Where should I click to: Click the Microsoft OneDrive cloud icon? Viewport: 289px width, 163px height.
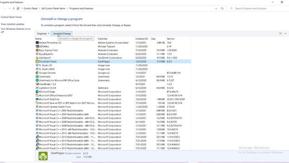[37, 99]
